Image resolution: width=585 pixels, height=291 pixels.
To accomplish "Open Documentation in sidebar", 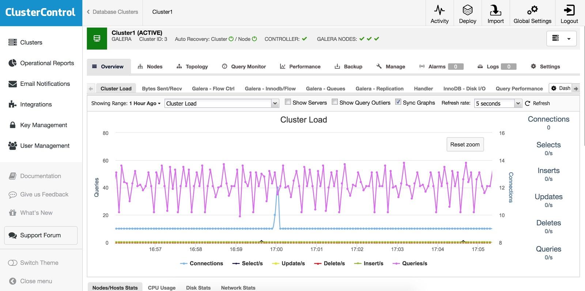I will pos(35,176).
